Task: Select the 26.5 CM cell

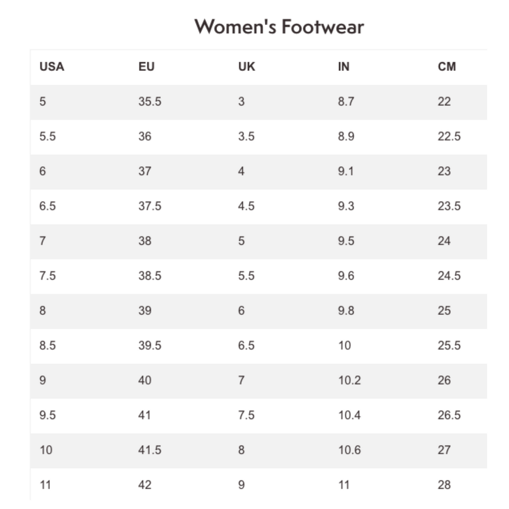Action: (x=449, y=415)
